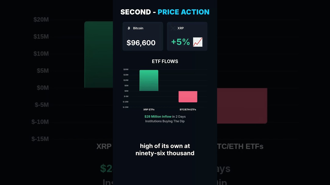Viewport: 330px width, 185px height.
Task: Click the green +5% value
Action: tap(180, 42)
